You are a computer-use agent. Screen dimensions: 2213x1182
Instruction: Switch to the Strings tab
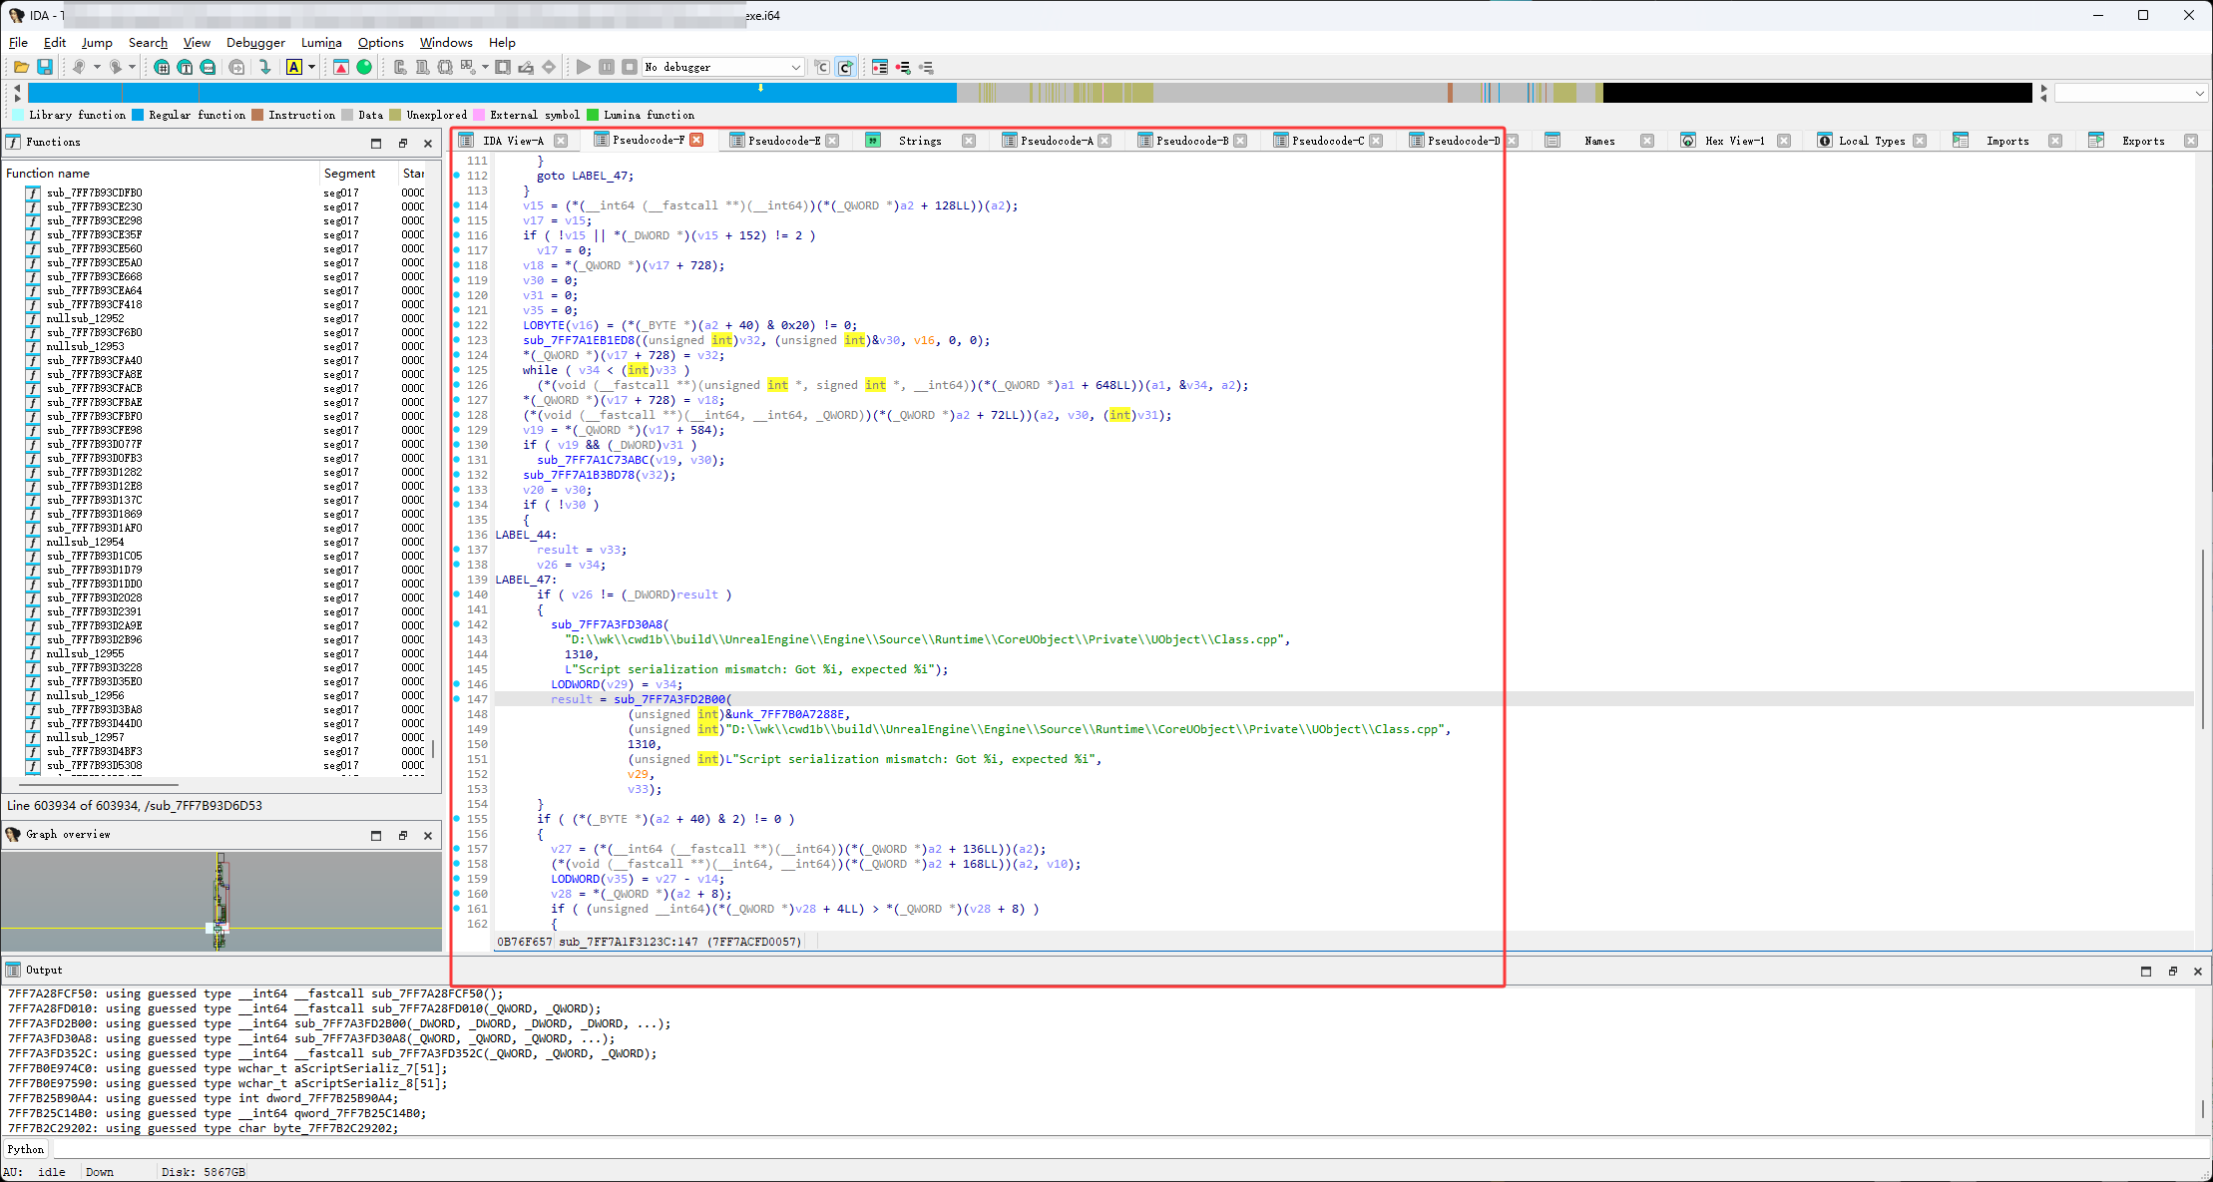pos(919,141)
